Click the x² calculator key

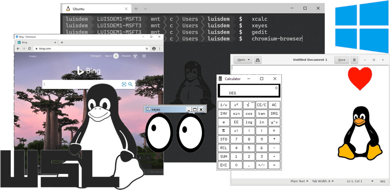tap(236, 105)
